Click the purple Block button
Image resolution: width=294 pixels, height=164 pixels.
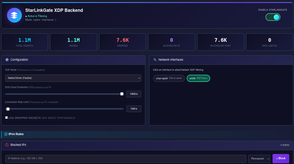click(281, 158)
